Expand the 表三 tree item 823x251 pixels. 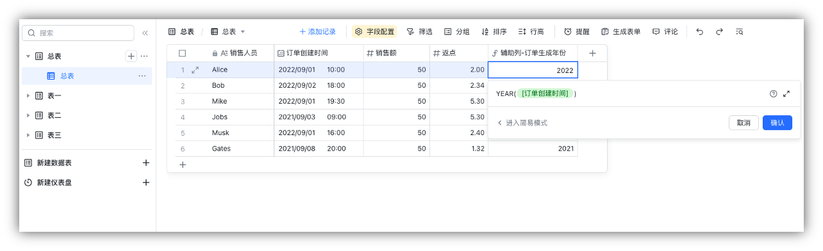[28, 136]
